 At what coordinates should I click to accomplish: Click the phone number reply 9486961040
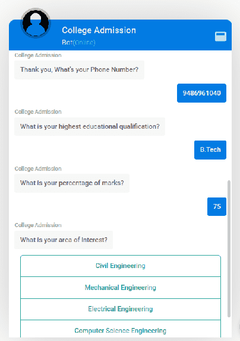(201, 93)
